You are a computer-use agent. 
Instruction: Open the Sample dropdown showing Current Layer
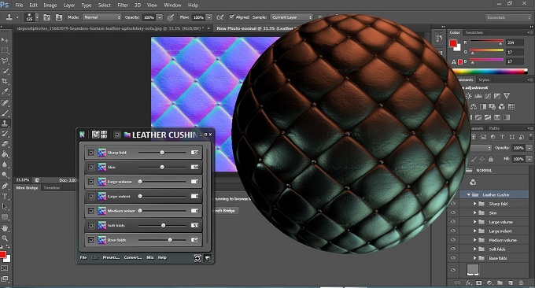(x=291, y=17)
